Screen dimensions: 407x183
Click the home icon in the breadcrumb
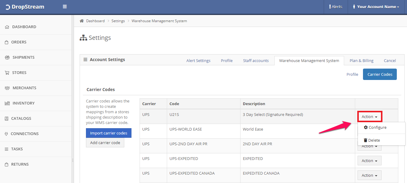81,21
